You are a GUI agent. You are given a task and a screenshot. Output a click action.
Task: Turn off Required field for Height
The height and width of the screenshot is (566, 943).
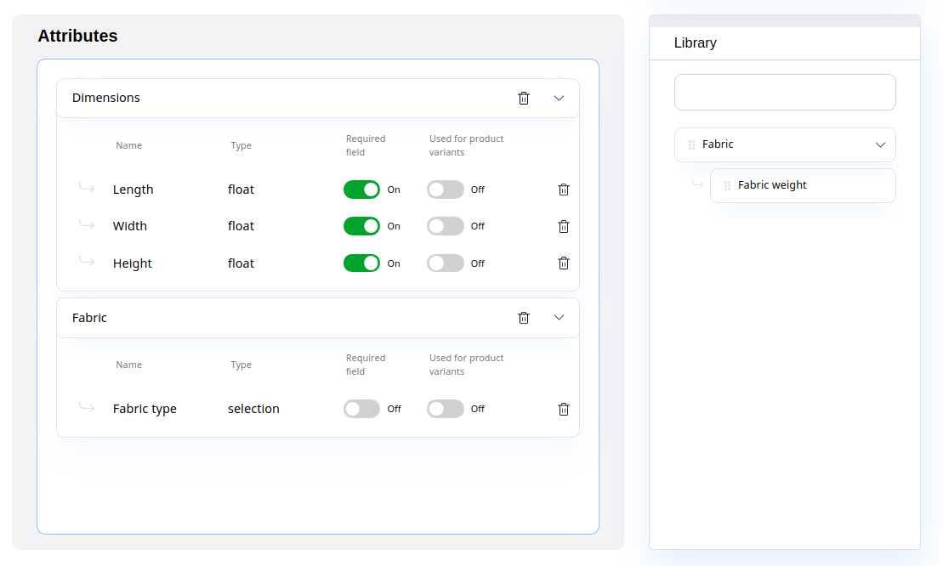pos(361,263)
